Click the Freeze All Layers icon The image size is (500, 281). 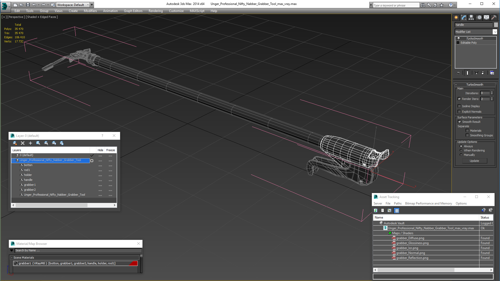click(62, 143)
